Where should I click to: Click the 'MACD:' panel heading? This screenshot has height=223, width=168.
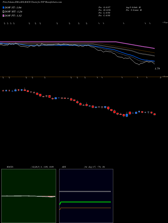10,167
